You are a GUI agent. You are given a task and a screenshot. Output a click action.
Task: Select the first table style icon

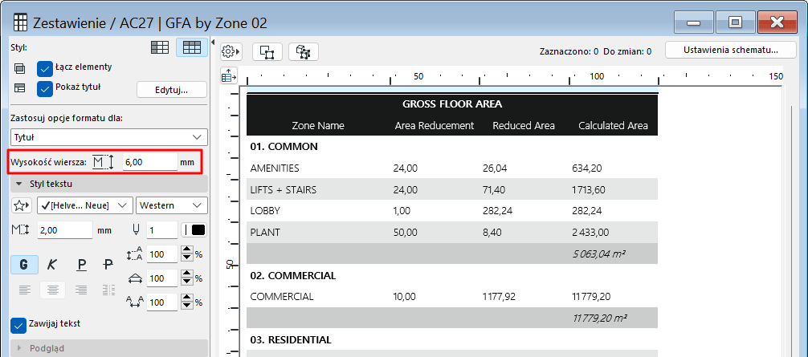coord(160,48)
